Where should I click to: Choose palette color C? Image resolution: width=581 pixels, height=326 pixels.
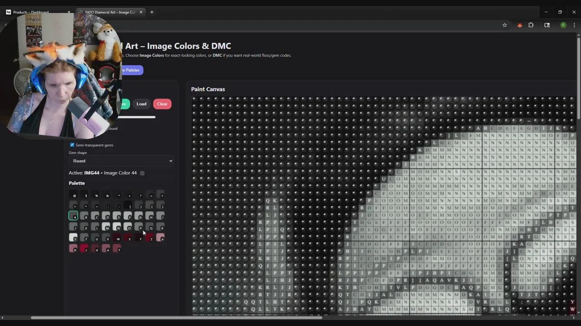click(95, 216)
